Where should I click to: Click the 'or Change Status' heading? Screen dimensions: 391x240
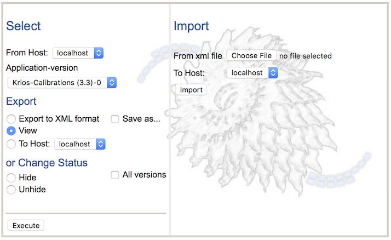coord(47,163)
